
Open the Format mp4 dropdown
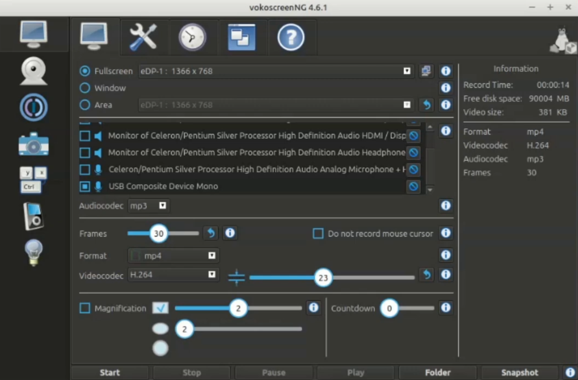pyautogui.click(x=173, y=256)
